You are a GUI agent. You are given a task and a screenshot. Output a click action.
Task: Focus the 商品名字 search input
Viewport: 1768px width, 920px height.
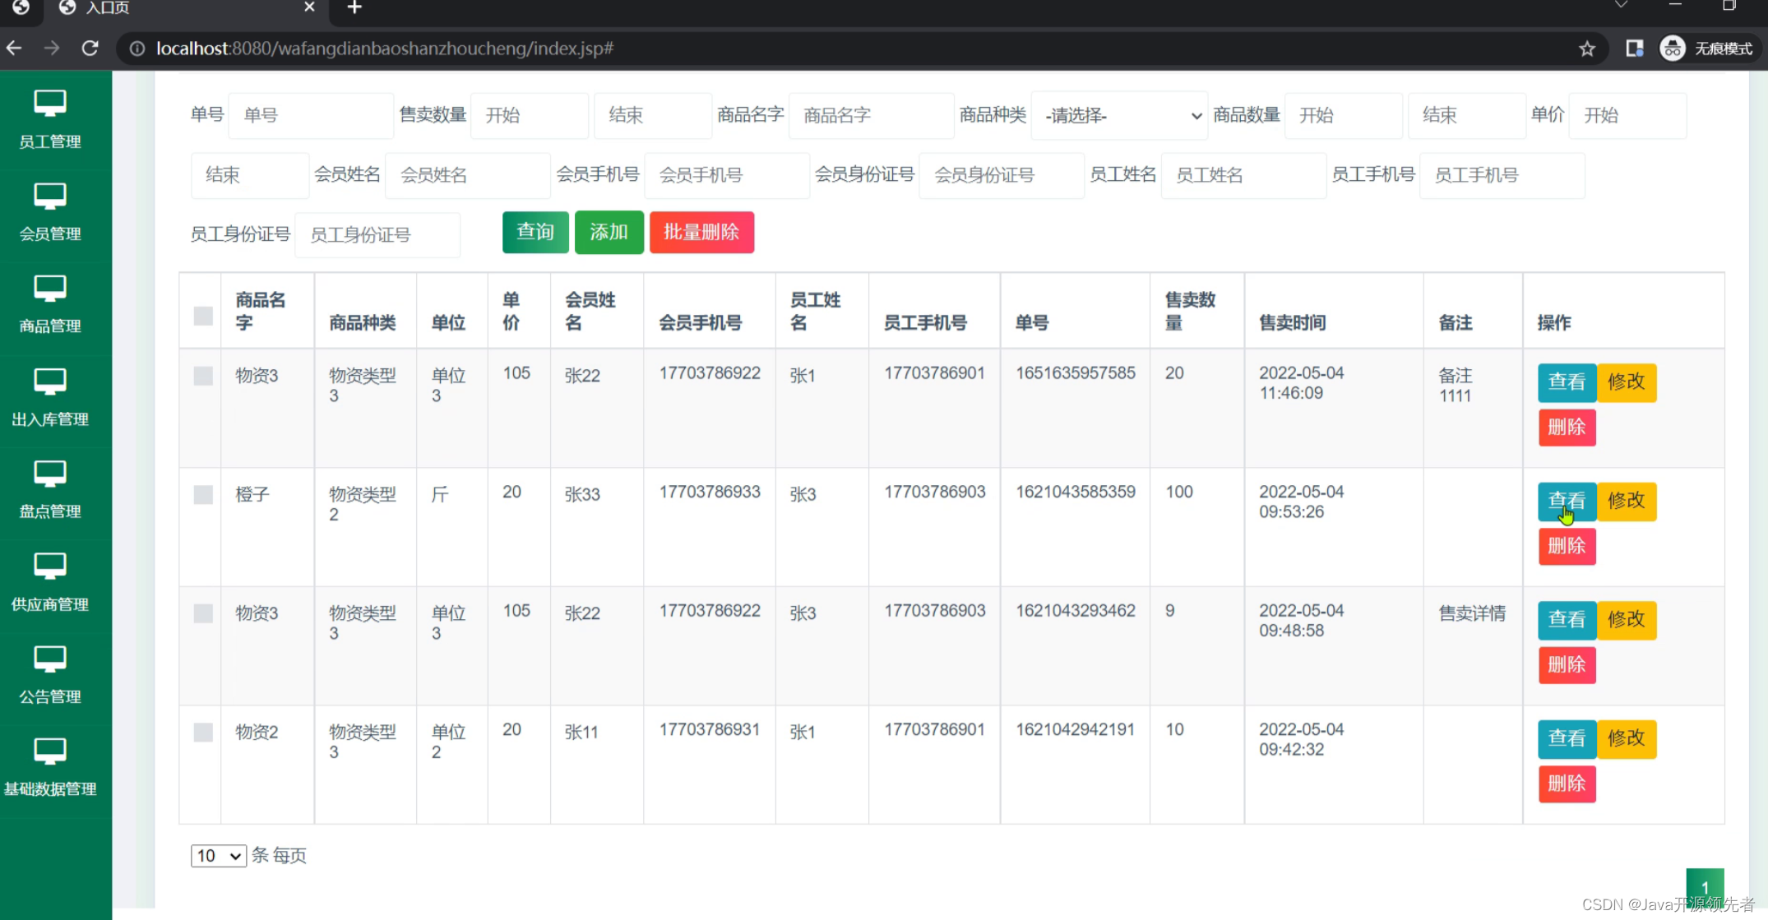[x=872, y=116]
